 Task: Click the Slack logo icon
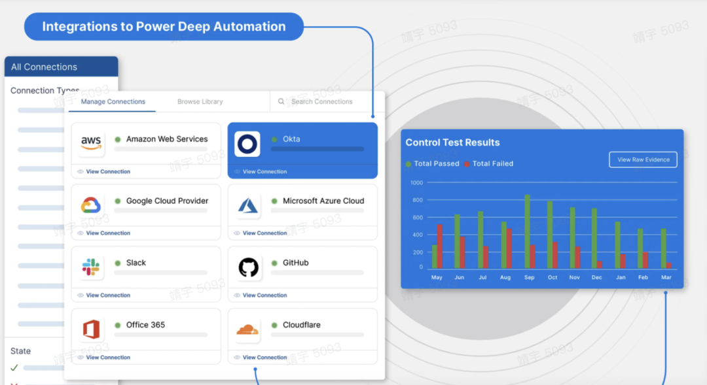[x=91, y=267]
